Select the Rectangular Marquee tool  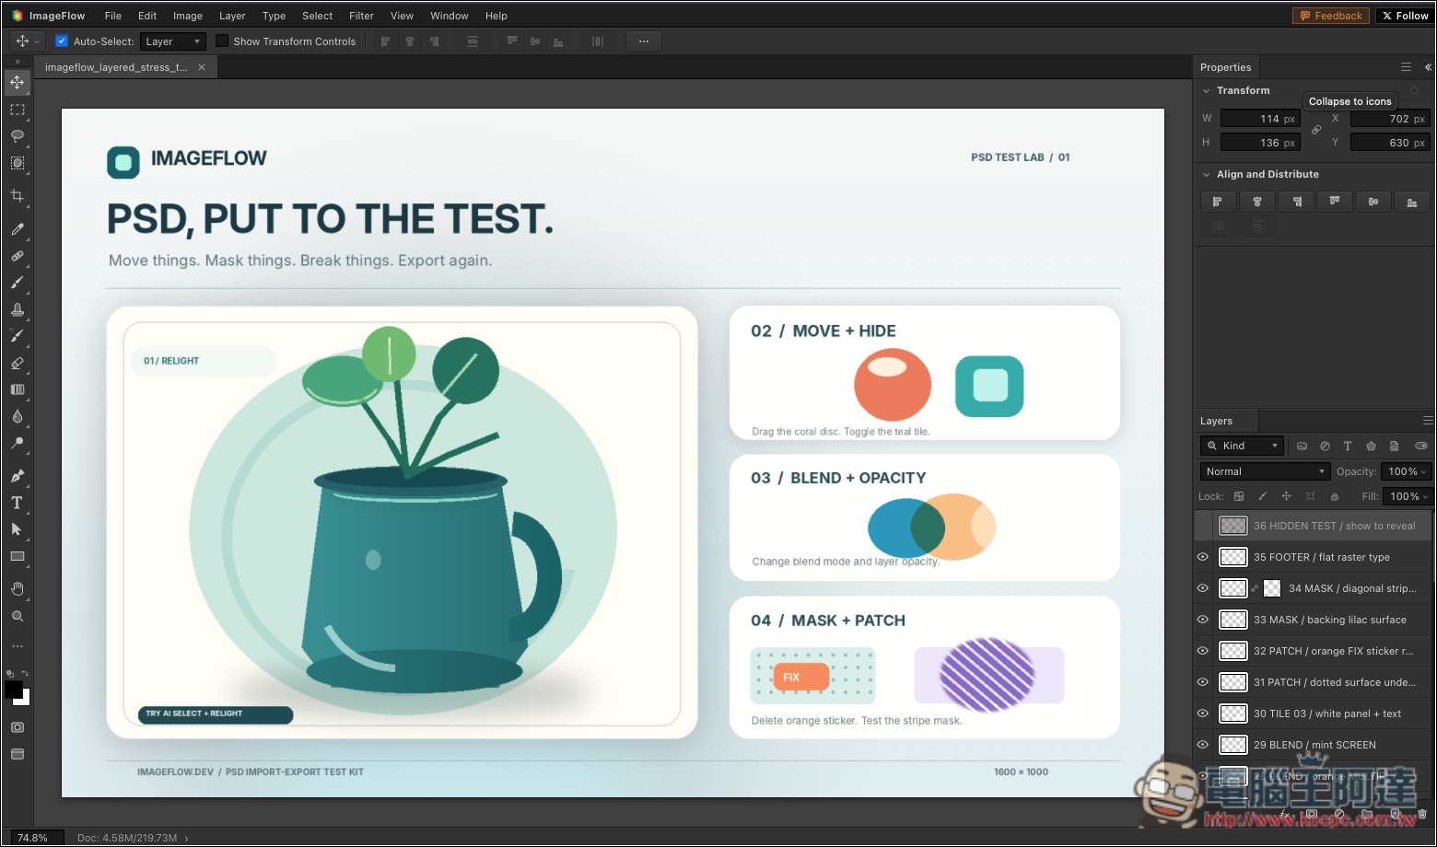18,110
